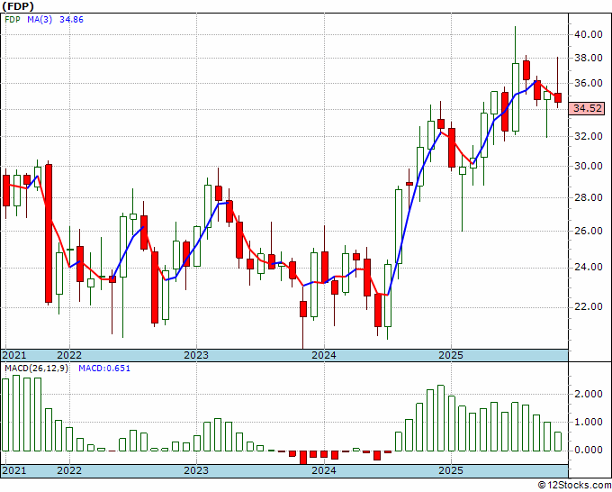
Task: Click the 1.000 MACD axis label
Action: pos(589,422)
